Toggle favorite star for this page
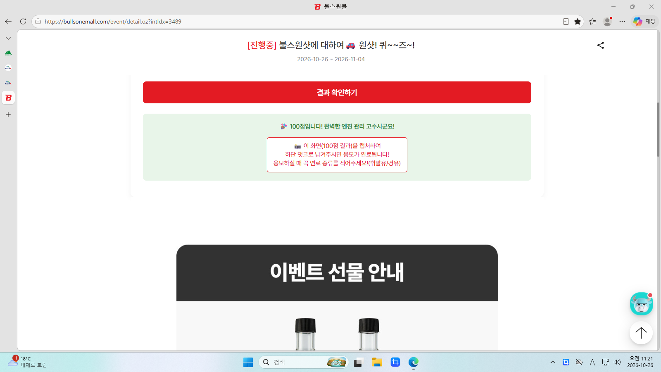The width and height of the screenshot is (661, 372). pos(578,21)
